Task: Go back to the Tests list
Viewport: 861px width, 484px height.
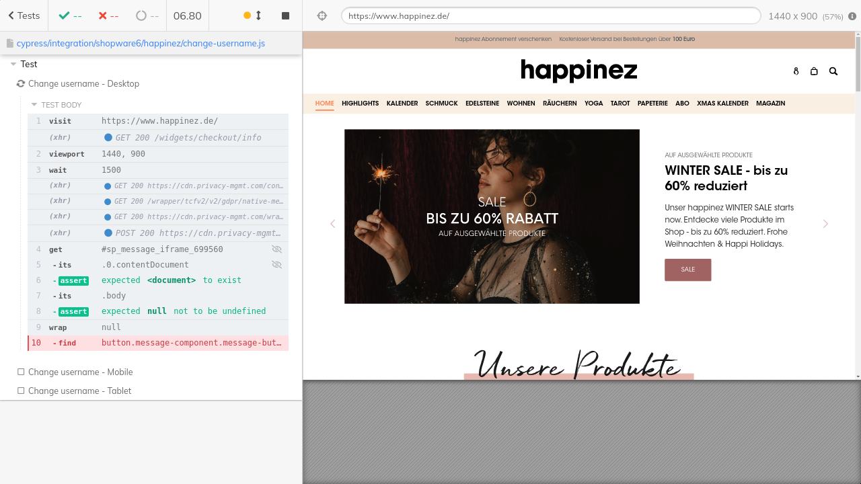Action: pyautogui.click(x=24, y=15)
